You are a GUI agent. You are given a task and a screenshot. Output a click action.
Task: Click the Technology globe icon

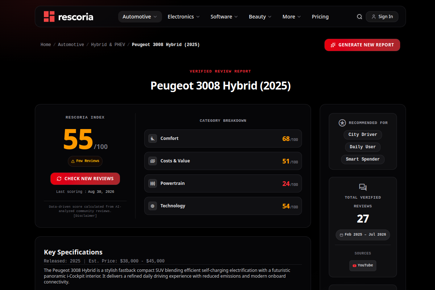click(153, 206)
